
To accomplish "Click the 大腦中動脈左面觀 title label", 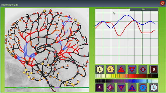I will click(9, 5).
